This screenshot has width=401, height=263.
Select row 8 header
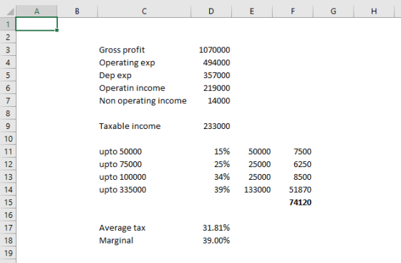(x=8, y=113)
